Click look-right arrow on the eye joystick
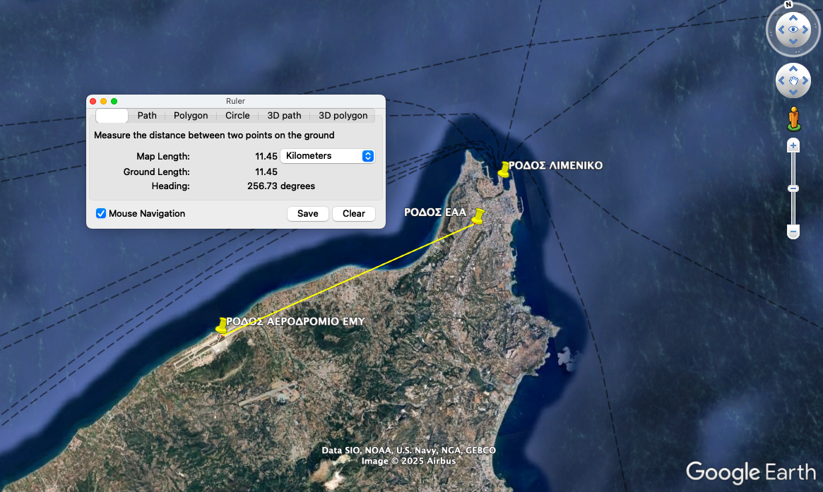Screen dimensions: 823x492 pos(805,30)
